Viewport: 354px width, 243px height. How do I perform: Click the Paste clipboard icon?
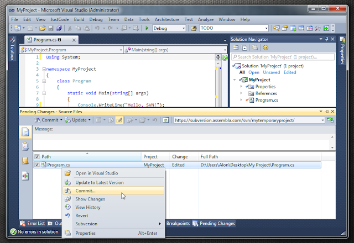coord(86,28)
